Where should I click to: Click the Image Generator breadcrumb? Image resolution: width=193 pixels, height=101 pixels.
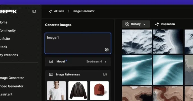84,11
